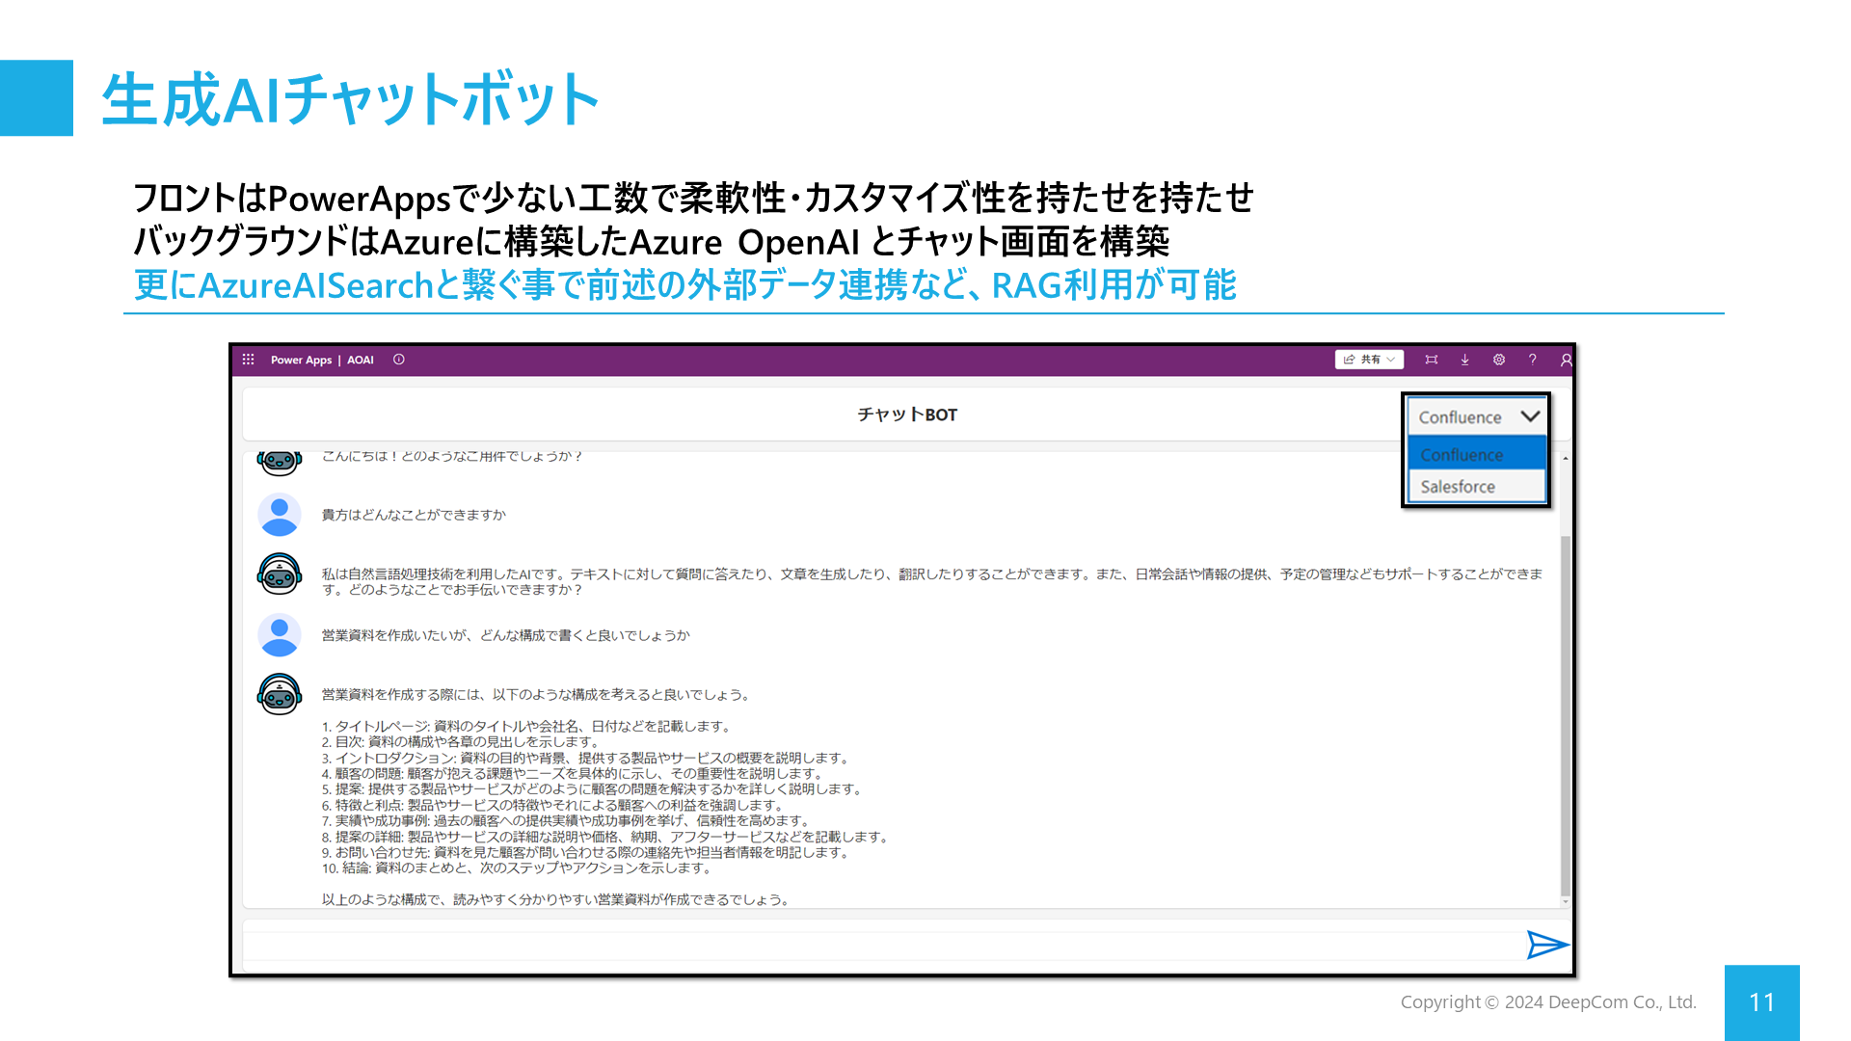Screen dimensions: 1851x1041
Task: Click the info icon beside AOAI
Action: (x=398, y=360)
